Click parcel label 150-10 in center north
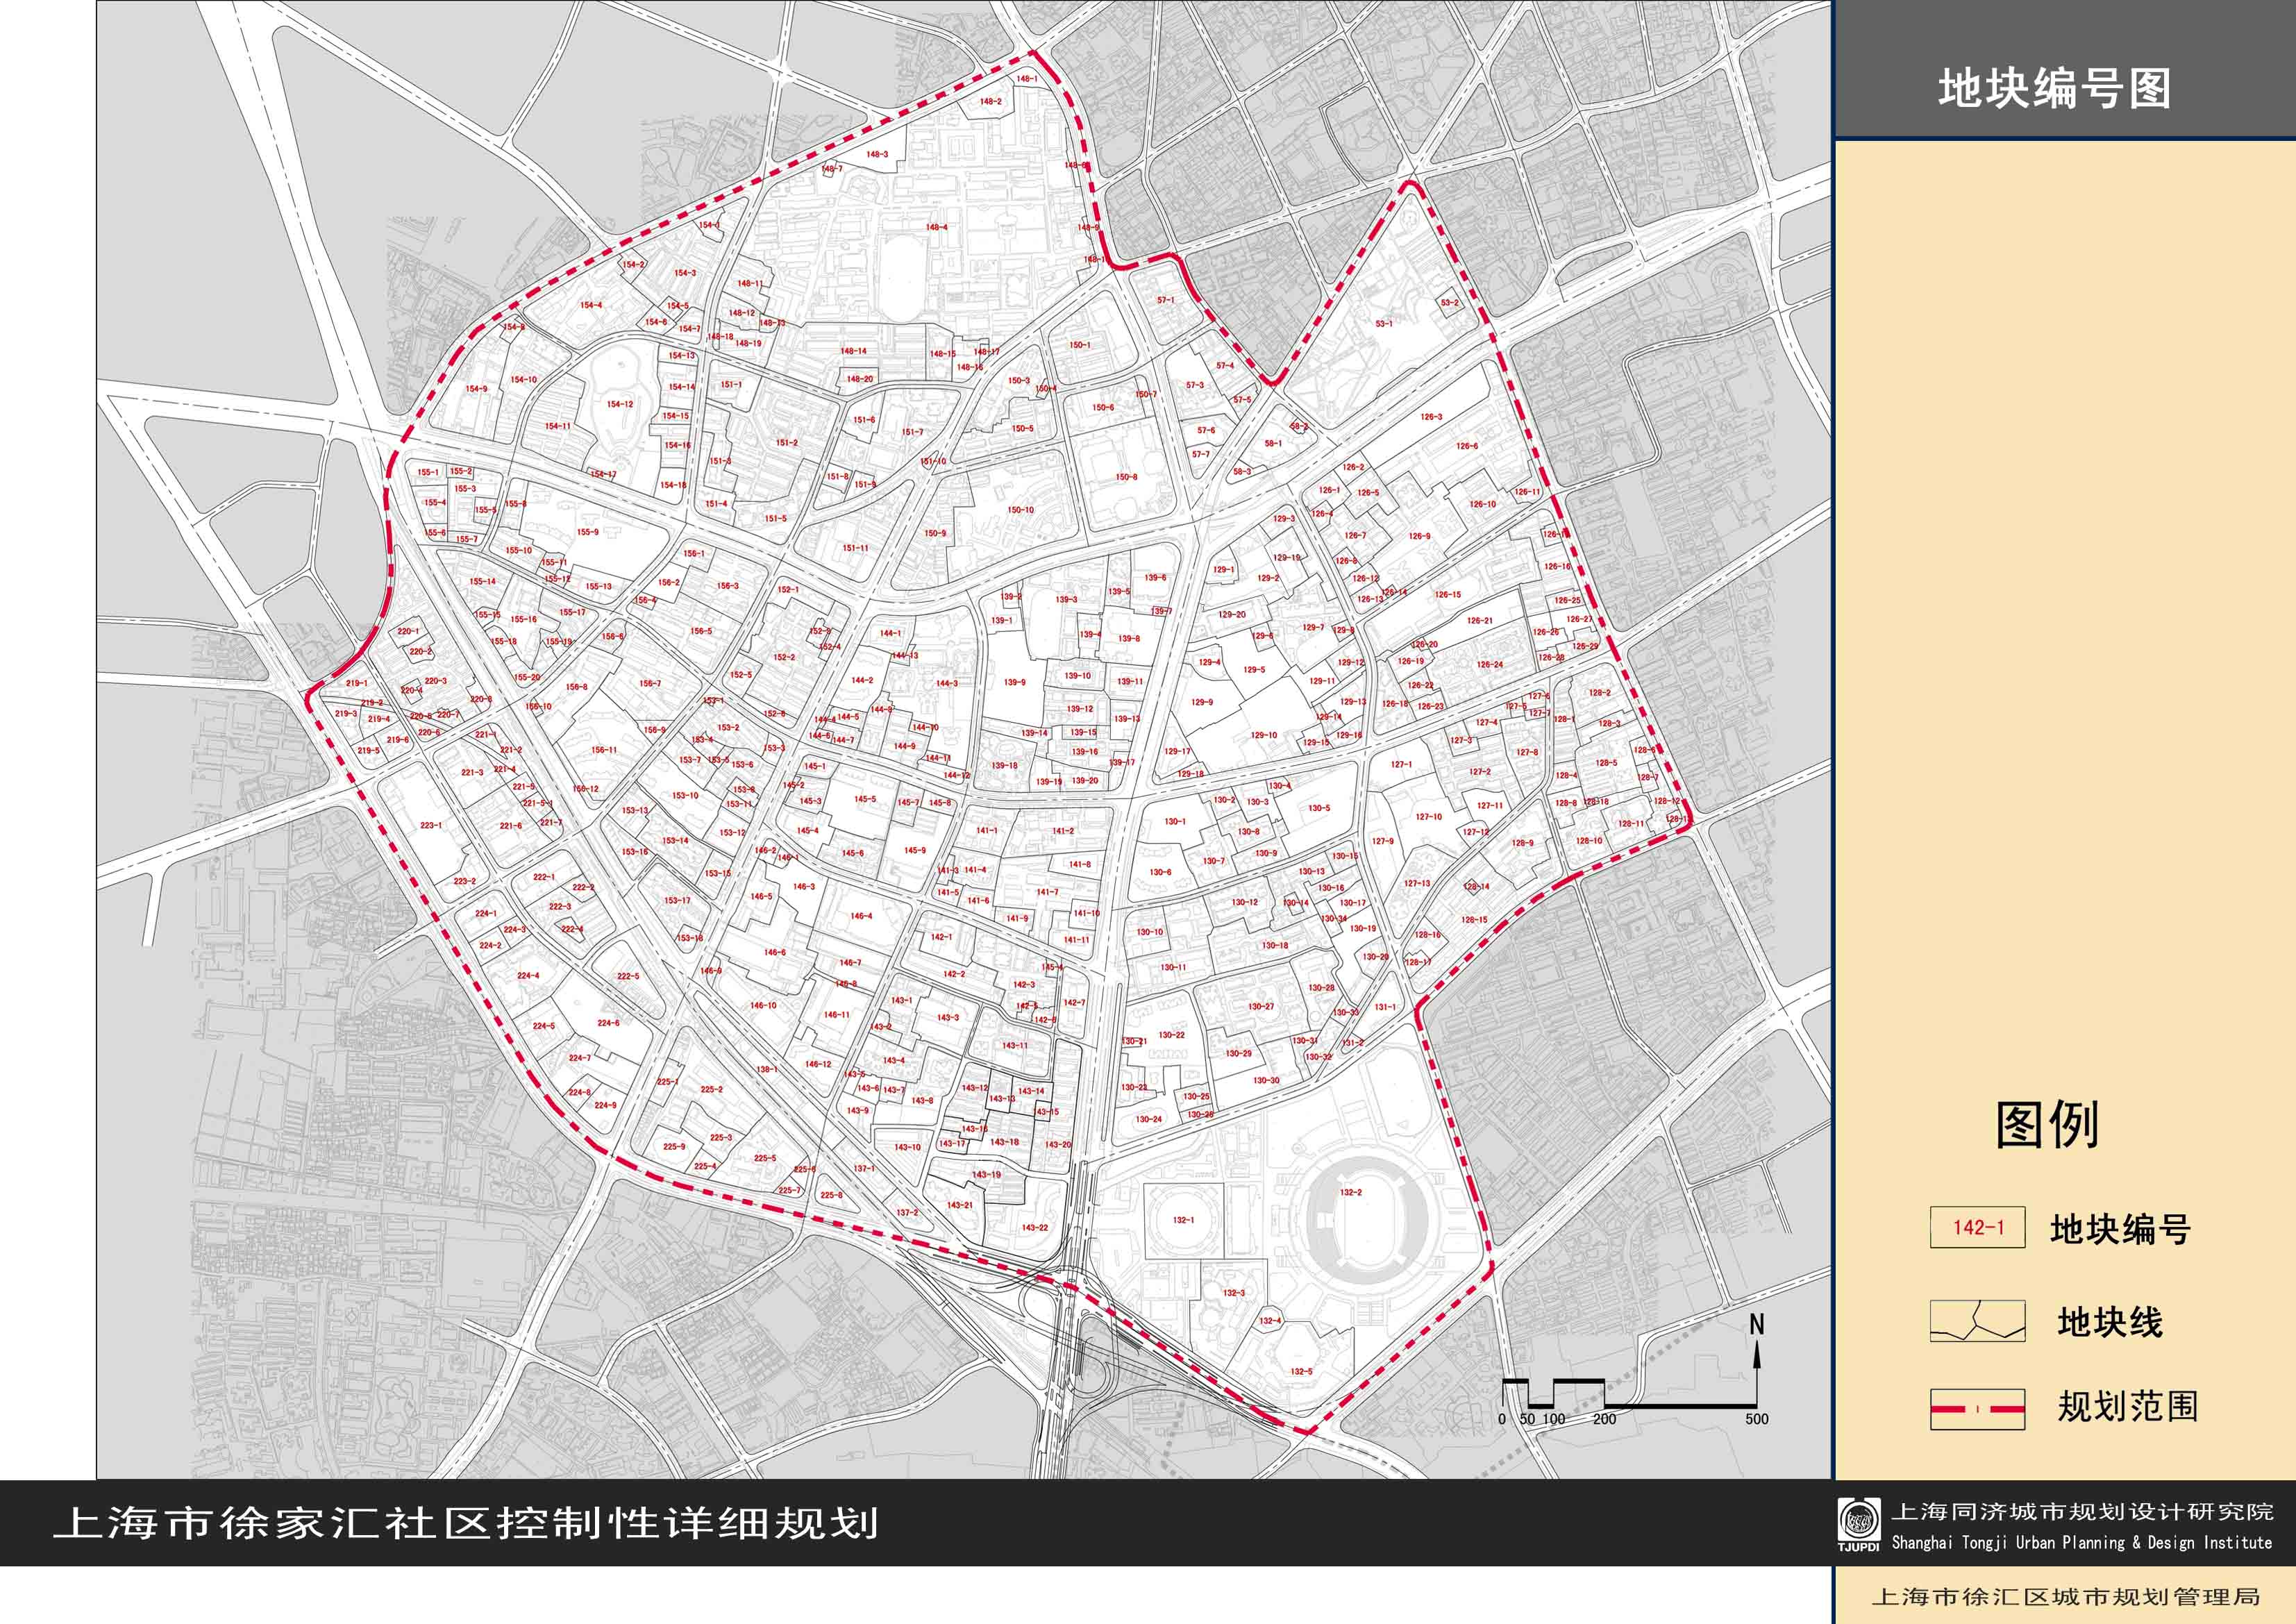Image resolution: width=2296 pixels, height=1624 pixels. point(1020,510)
